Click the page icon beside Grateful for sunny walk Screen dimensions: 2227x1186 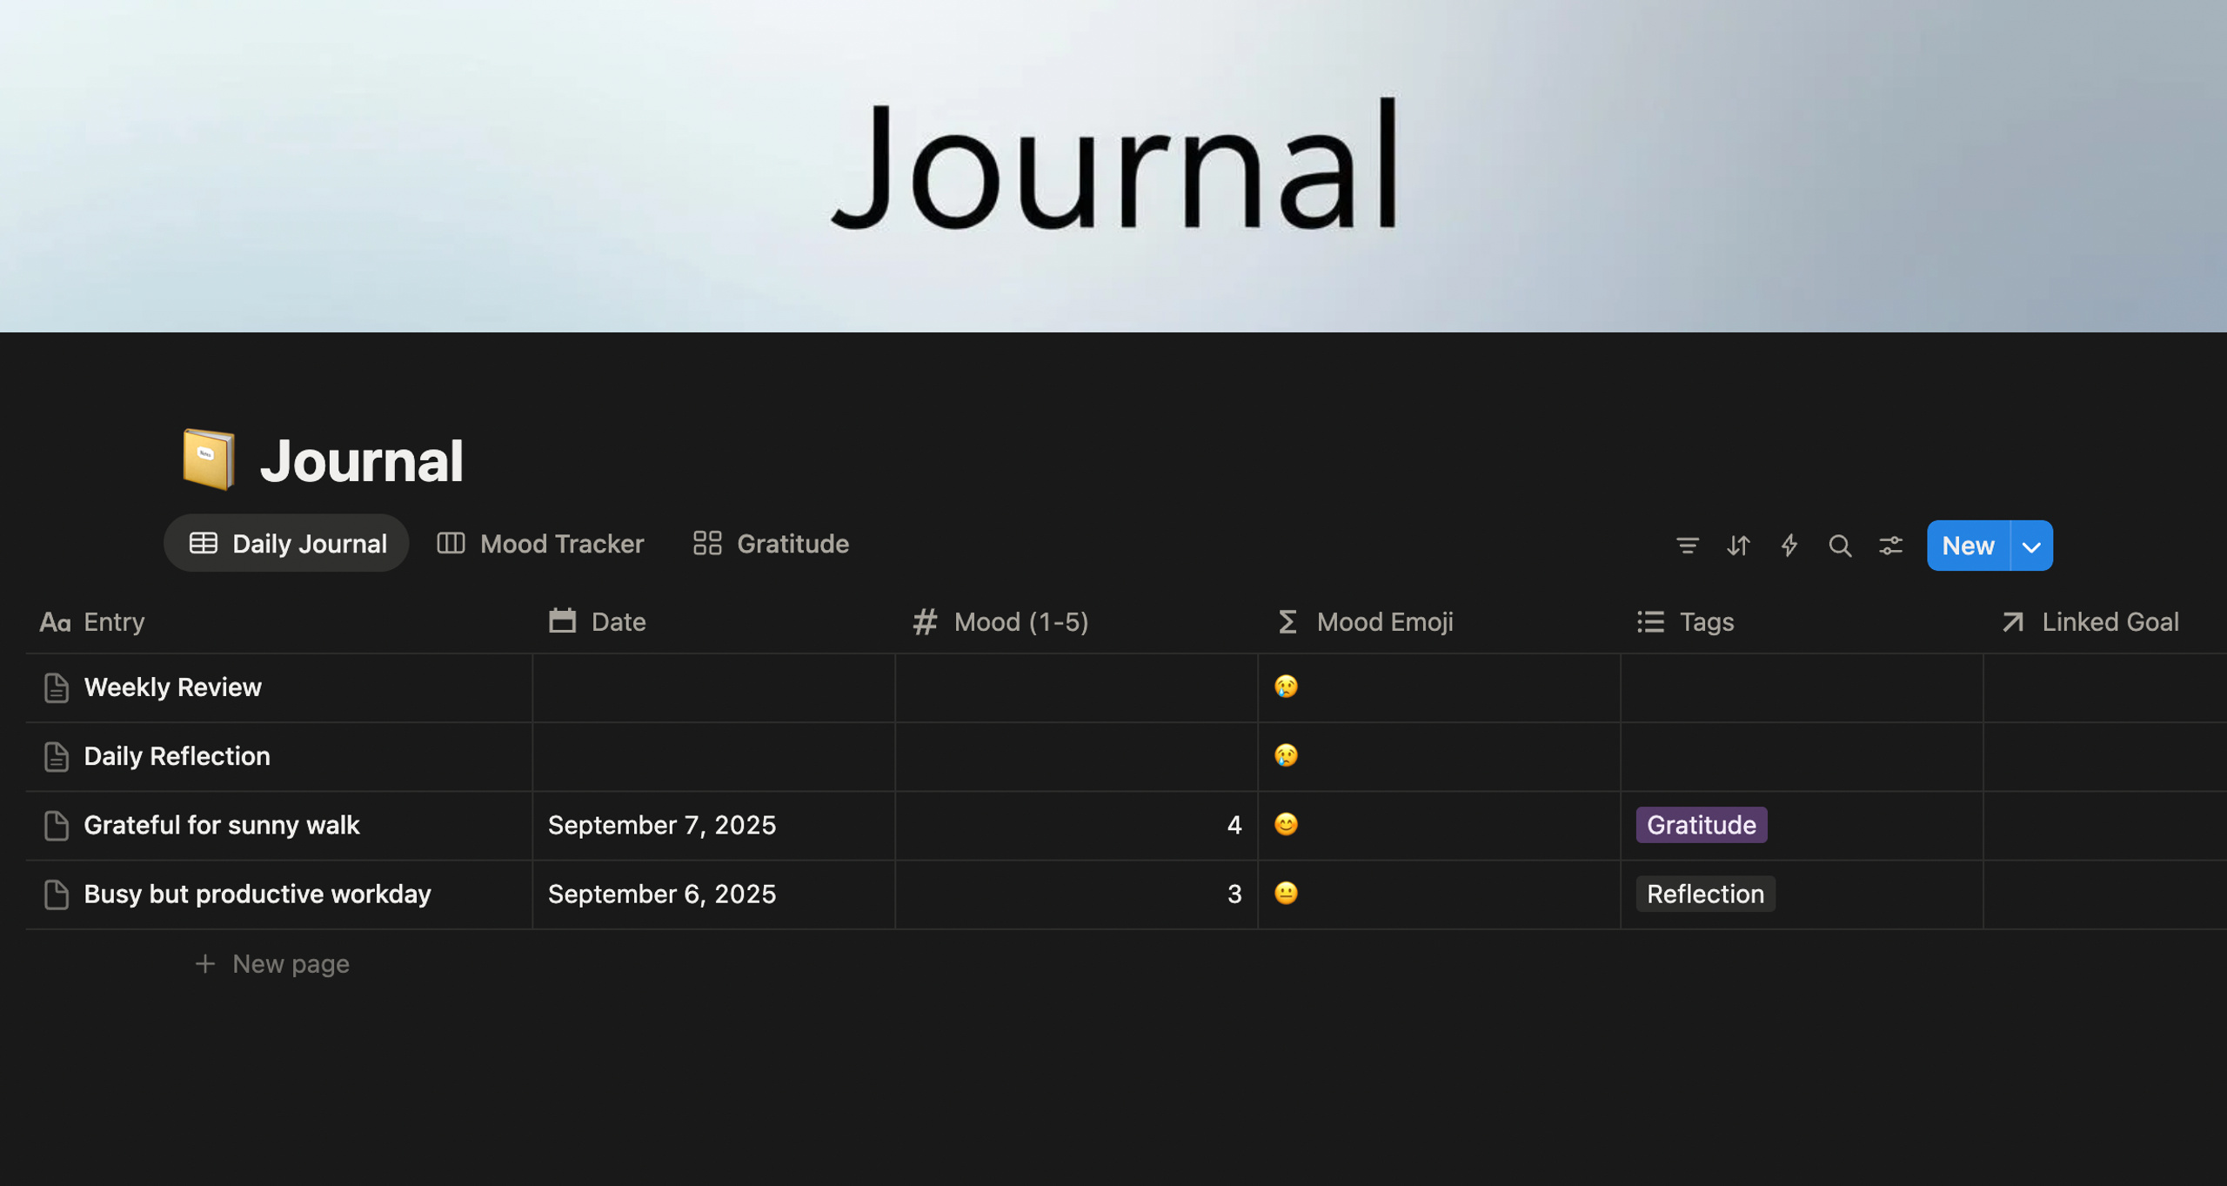click(x=57, y=825)
